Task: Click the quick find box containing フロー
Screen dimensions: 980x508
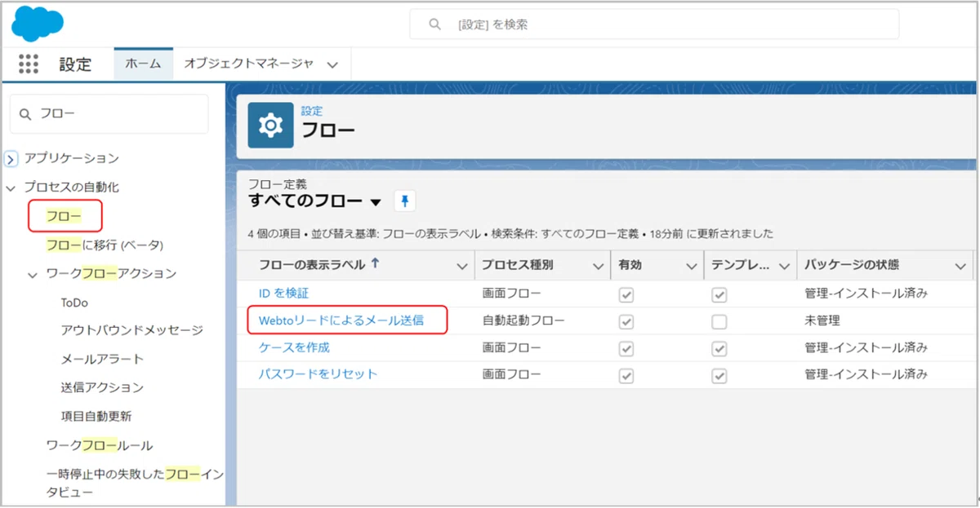Action: pos(109,114)
